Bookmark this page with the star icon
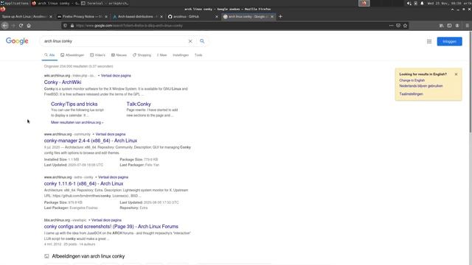This screenshot has width=472, height=265. 405,26
